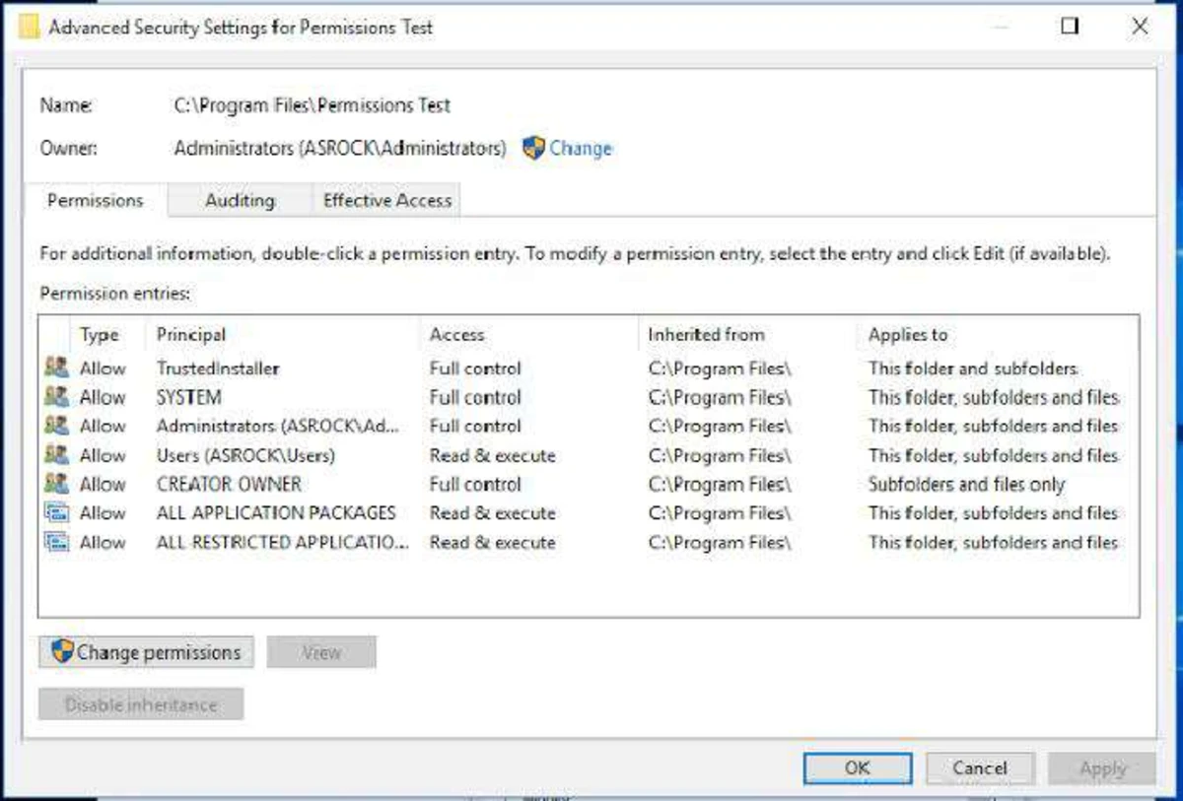Click the Change permissions button
This screenshot has height=801, width=1183.
click(146, 652)
